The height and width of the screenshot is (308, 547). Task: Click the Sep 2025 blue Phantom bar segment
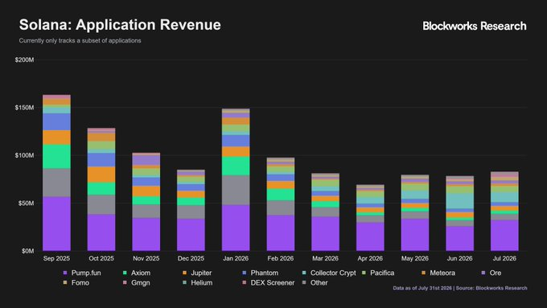point(56,121)
